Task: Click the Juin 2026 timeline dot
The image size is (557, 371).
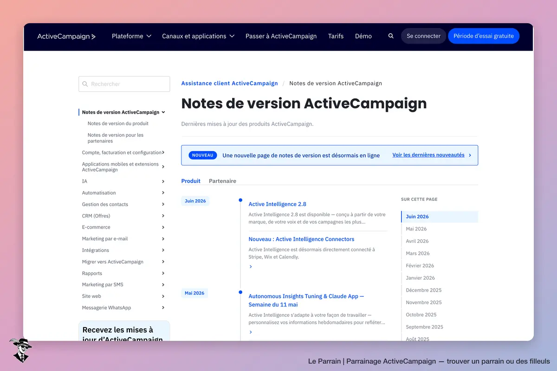Action: (x=240, y=200)
